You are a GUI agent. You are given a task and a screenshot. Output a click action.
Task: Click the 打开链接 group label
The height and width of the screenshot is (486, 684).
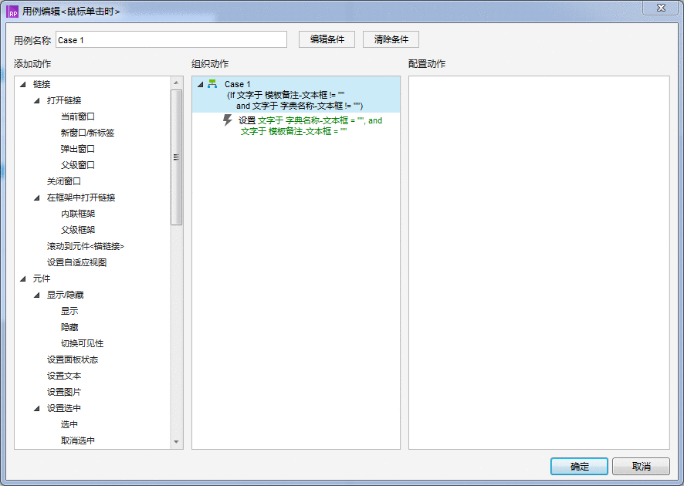(63, 100)
